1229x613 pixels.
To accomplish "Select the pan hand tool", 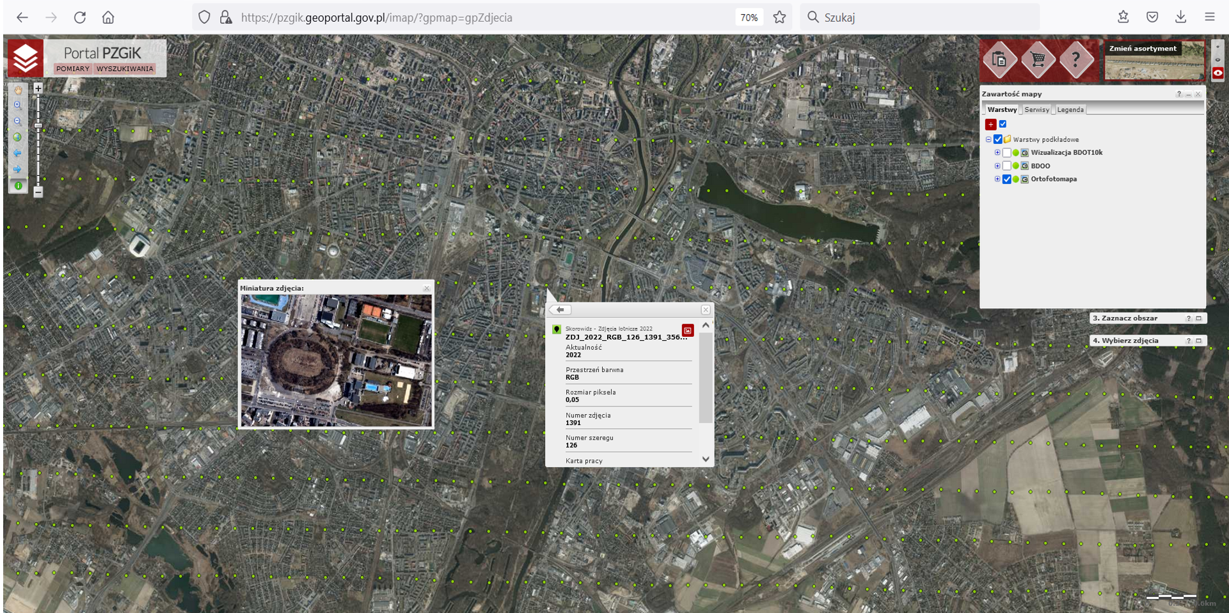I will (18, 90).
